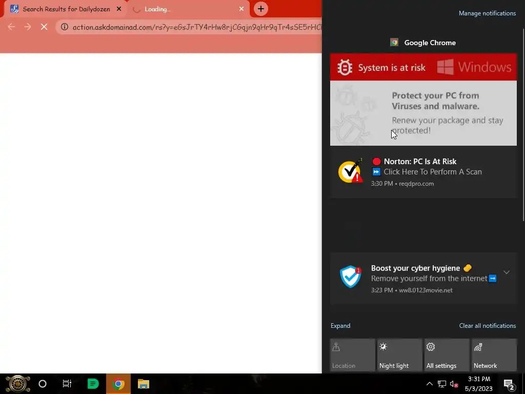View site information icon in address bar
Screen dimensions: 525x394
65,27
